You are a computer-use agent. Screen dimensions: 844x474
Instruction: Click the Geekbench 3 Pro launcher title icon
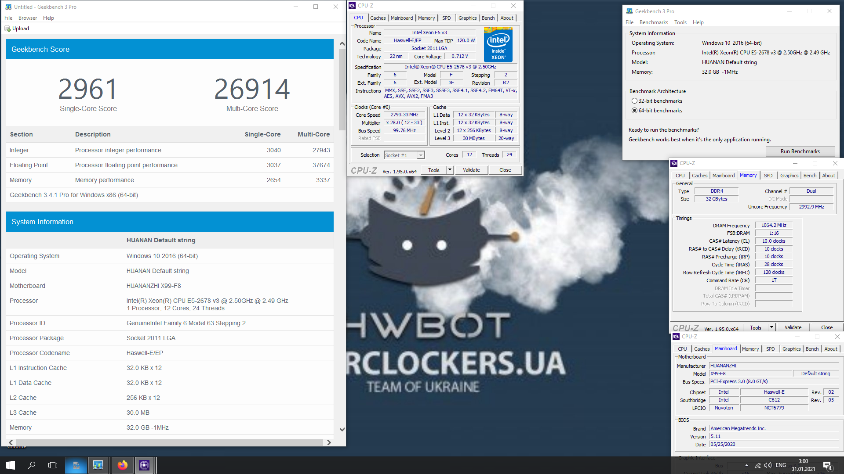[x=629, y=11]
